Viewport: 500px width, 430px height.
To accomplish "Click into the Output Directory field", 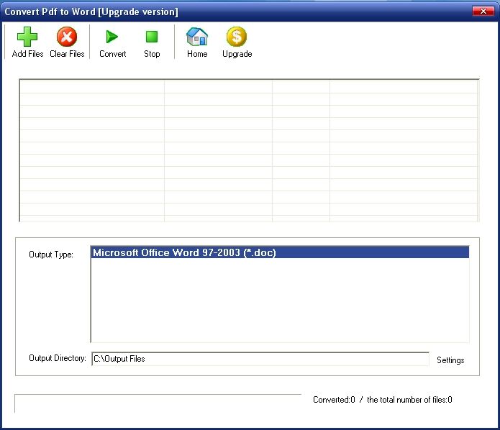I will pos(260,359).
